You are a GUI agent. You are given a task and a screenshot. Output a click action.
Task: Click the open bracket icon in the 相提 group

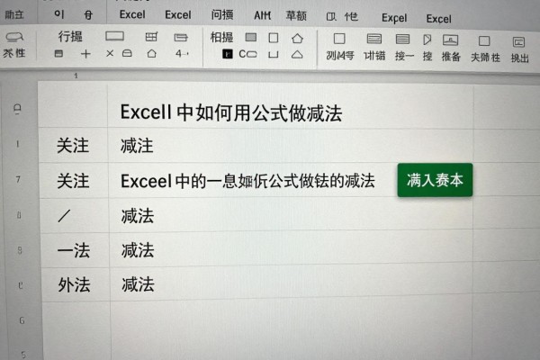point(273,54)
